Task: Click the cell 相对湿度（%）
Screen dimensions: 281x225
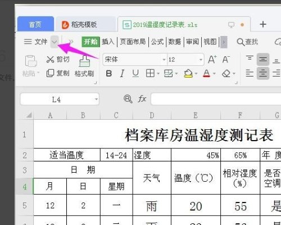Action: [241, 178]
